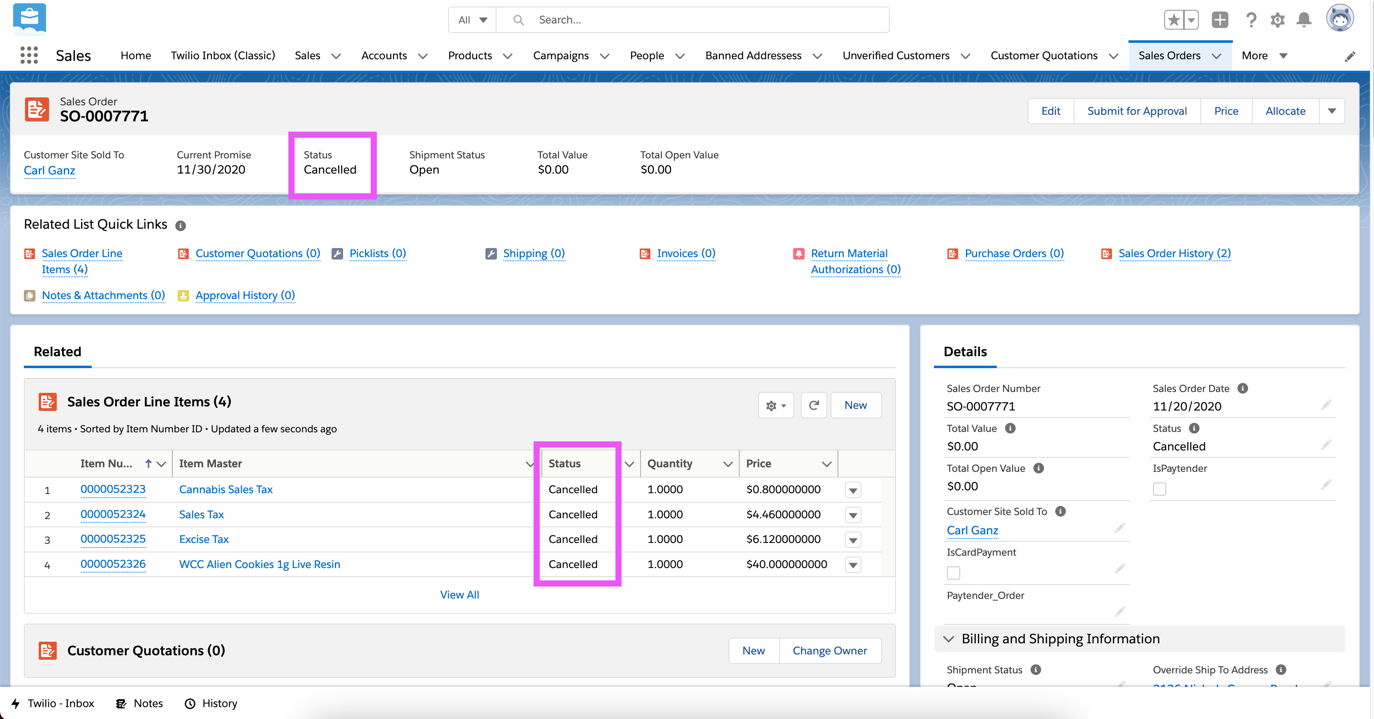Viewport: 1374px width, 719px height.
Task: Click the Customer Site Sold To info icon
Action: pos(1061,512)
